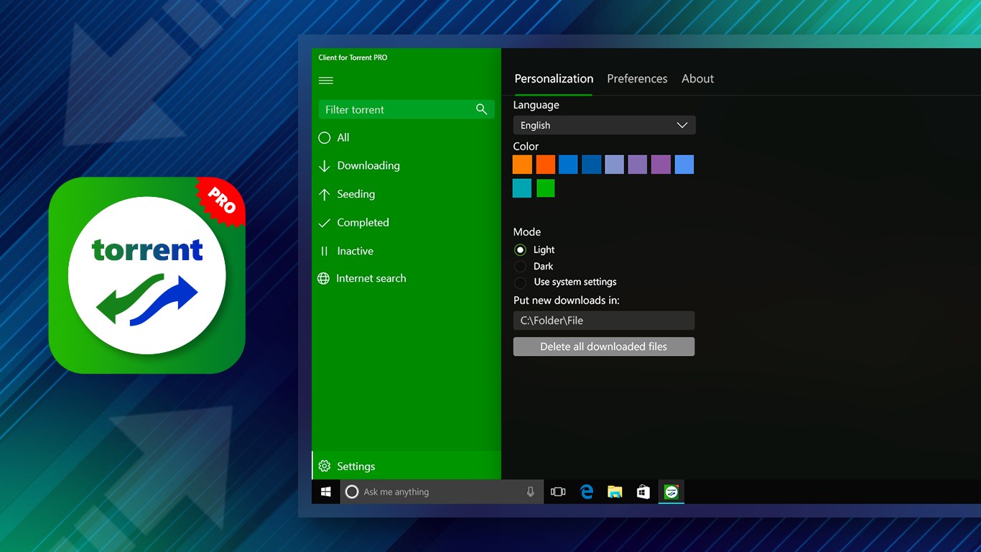Choose the lavender purple color swatch
This screenshot has width=981, height=552.
[x=638, y=165]
